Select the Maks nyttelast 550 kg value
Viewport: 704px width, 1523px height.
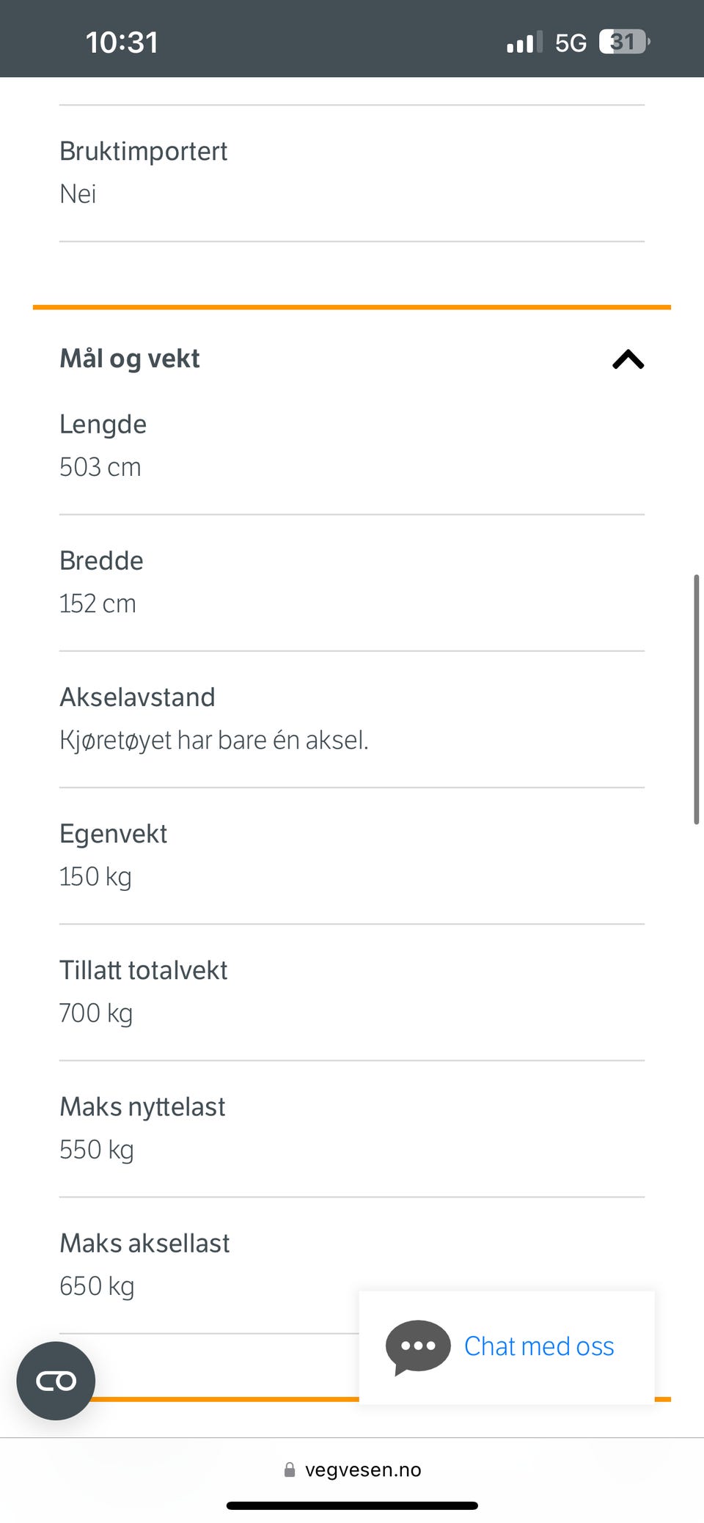tap(97, 1149)
